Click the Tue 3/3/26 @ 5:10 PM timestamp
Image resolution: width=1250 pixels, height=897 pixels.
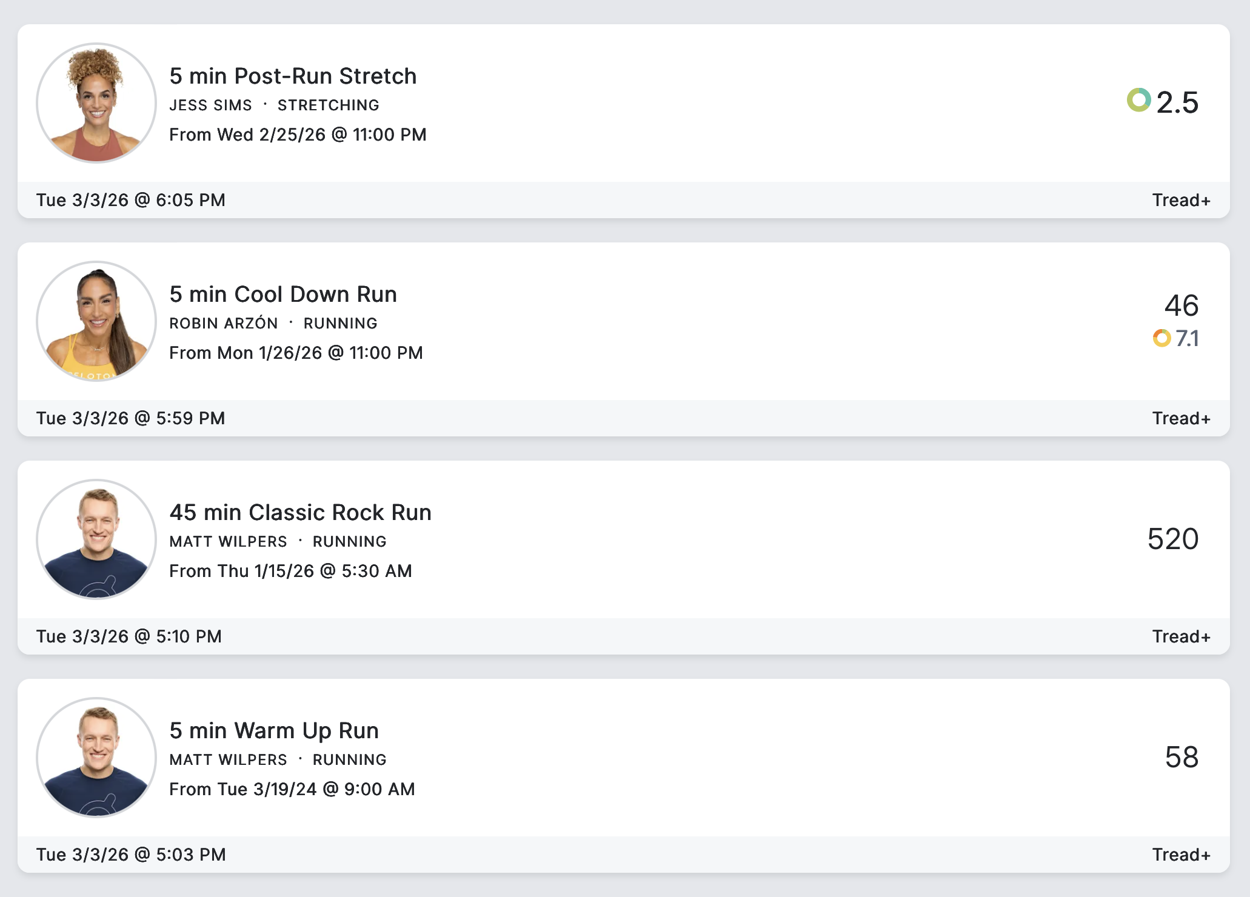pyautogui.click(x=129, y=636)
